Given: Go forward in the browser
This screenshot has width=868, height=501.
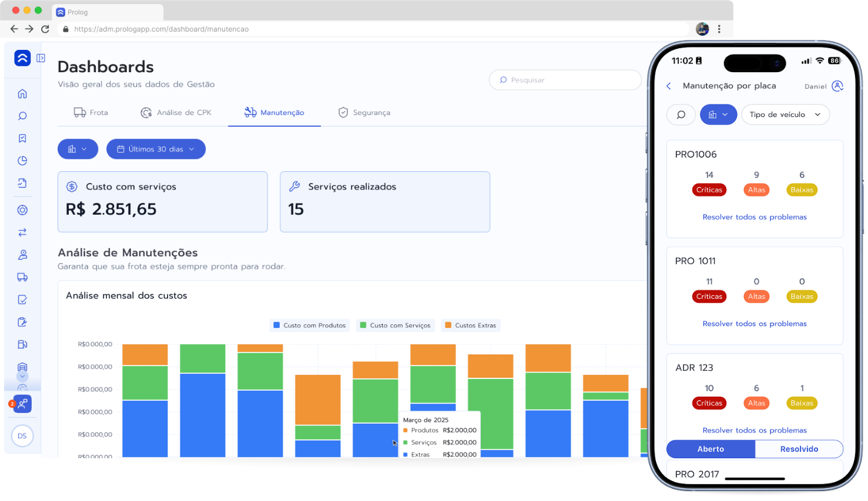Looking at the screenshot, I should pyautogui.click(x=29, y=29).
